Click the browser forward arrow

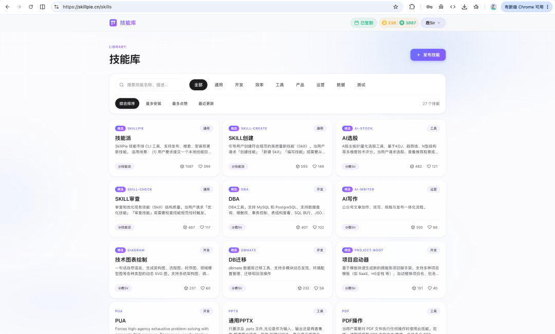pyautogui.click(x=19, y=7)
